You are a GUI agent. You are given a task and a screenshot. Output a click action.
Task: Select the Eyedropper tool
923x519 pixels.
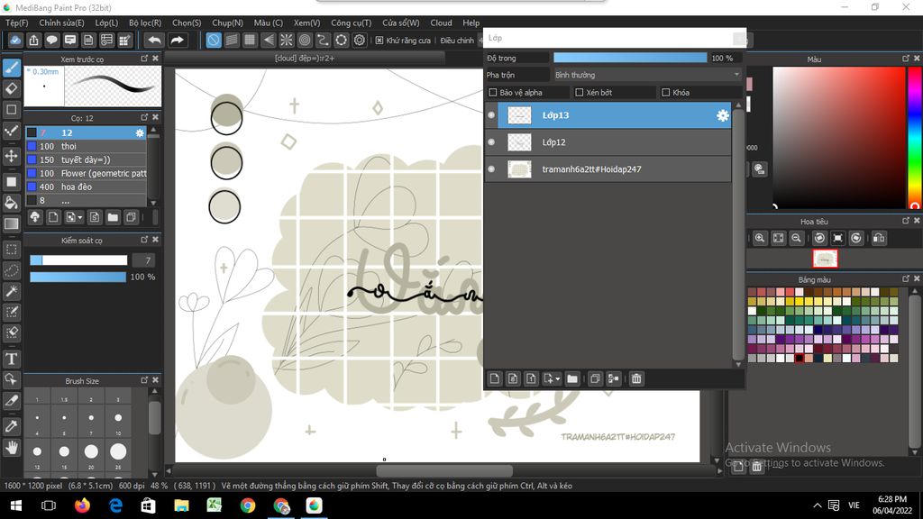tap(12, 425)
